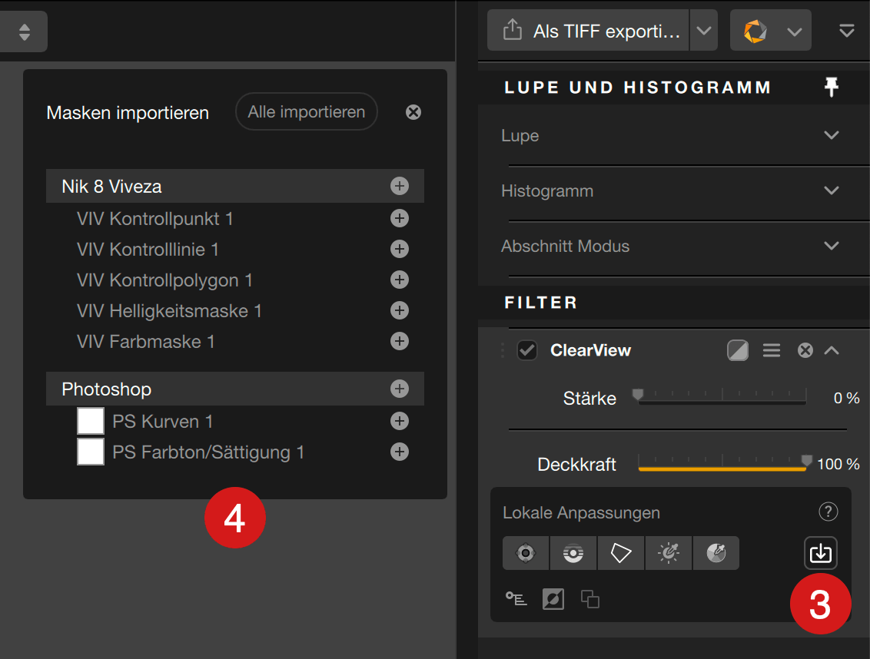The width and height of the screenshot is (870, 659).
Task: Select the Photoshop group row
Action: [235, 389]
